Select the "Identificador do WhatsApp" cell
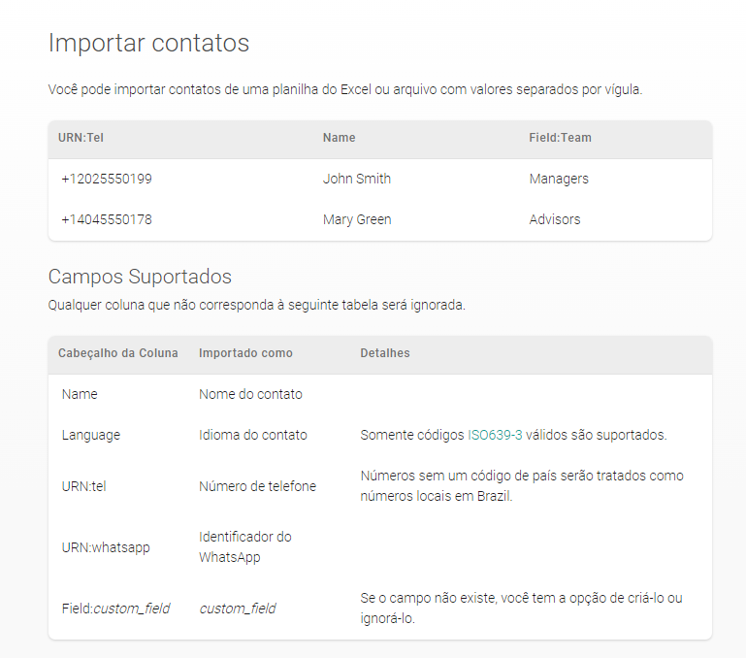The height and width of the screenshot is (658, 746). click(245, 547)
